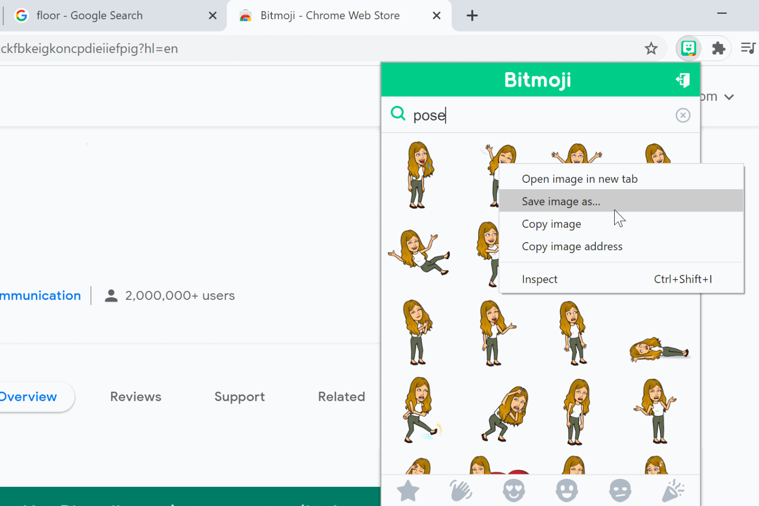759x506 pixels.
Task: Click the Bitmoji extension icon in the toolbar
Action: pos(688,48)
